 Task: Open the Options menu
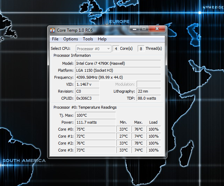pos(71,39)
